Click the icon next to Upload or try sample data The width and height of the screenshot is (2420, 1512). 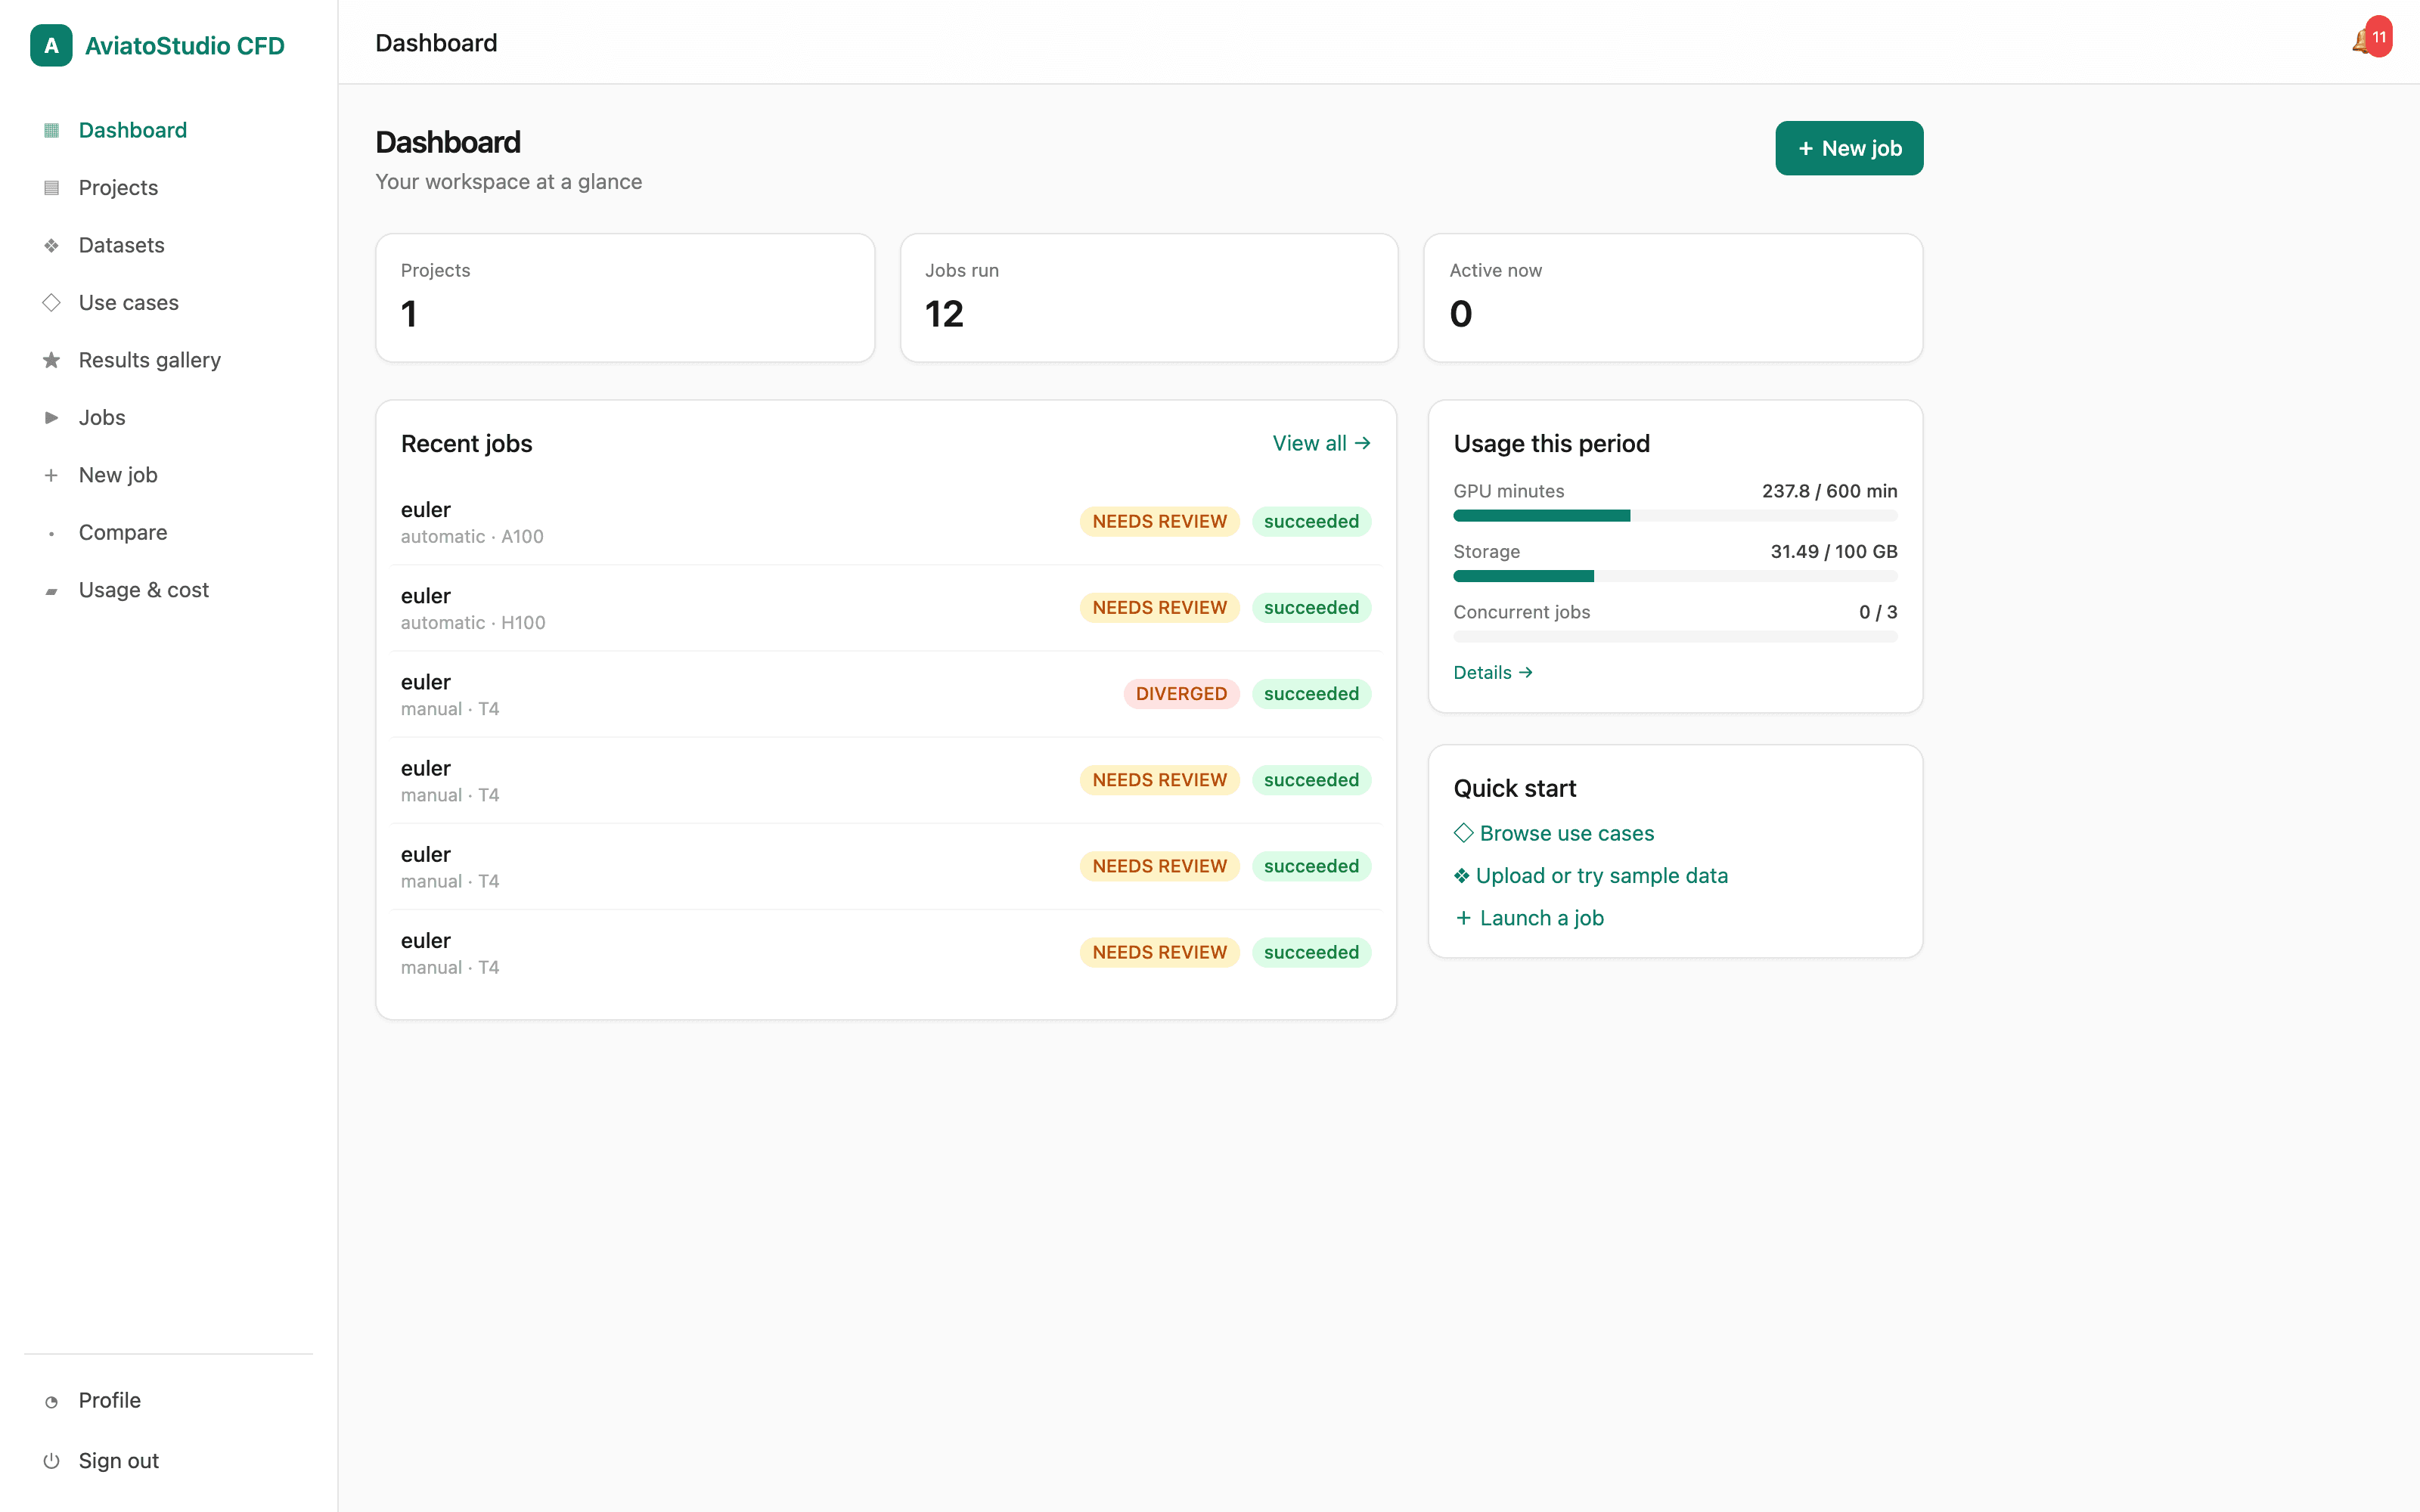[x=1461, y=876]
